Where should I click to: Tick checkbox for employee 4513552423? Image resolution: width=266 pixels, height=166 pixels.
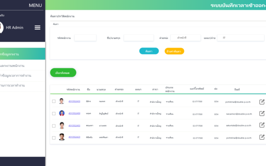point(54,138)
